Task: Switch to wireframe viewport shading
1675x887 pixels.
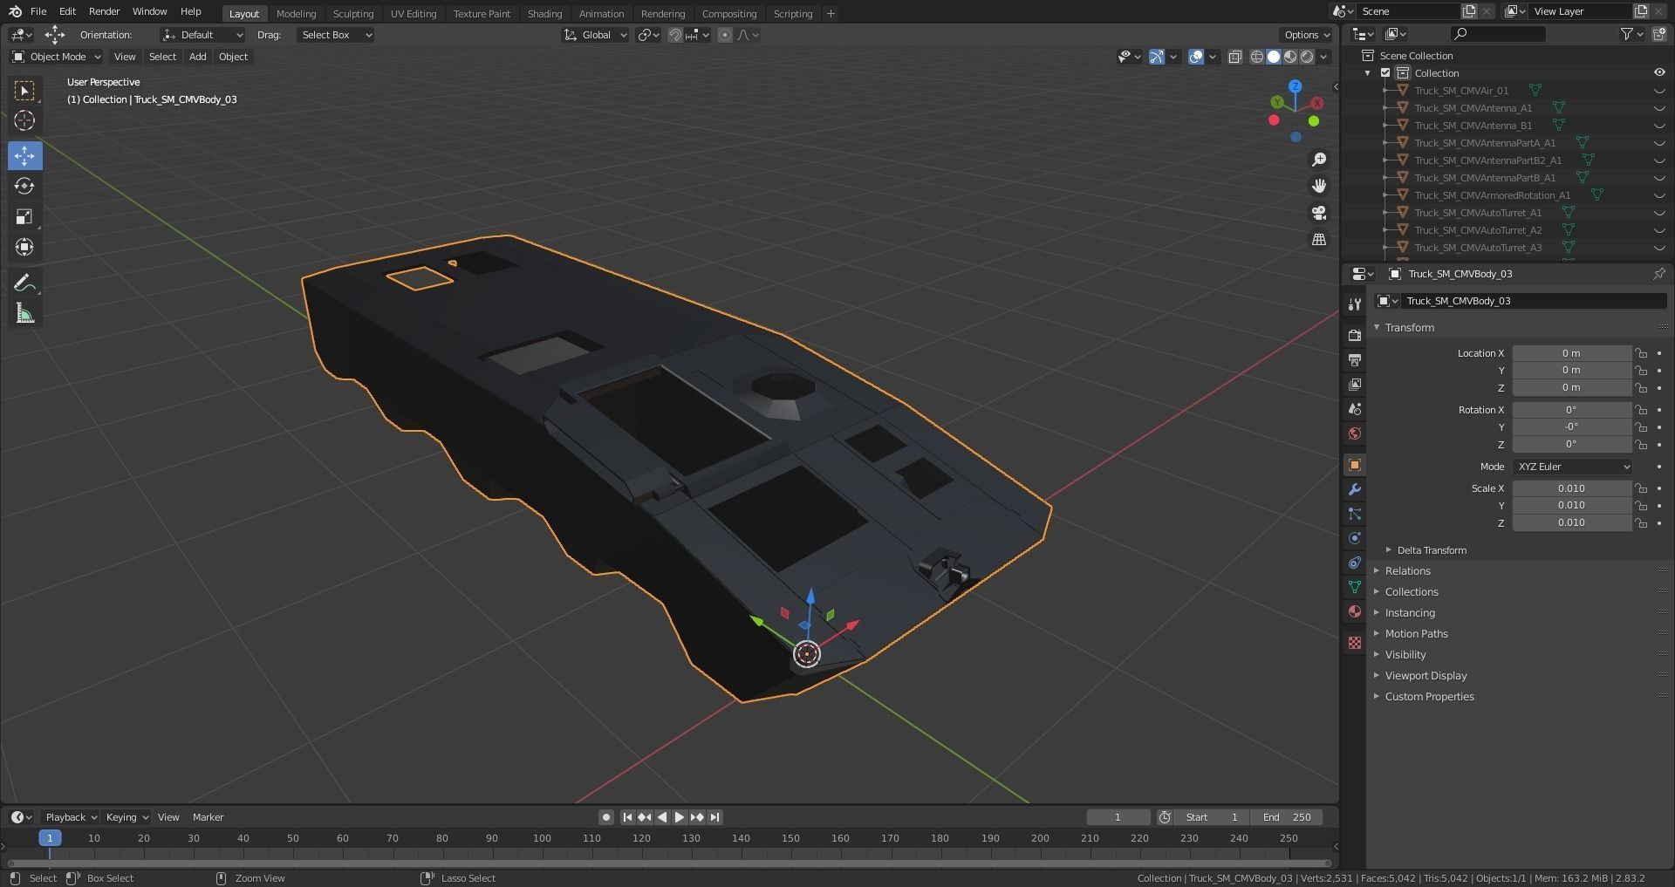Action: click(x=1257, y=57)
